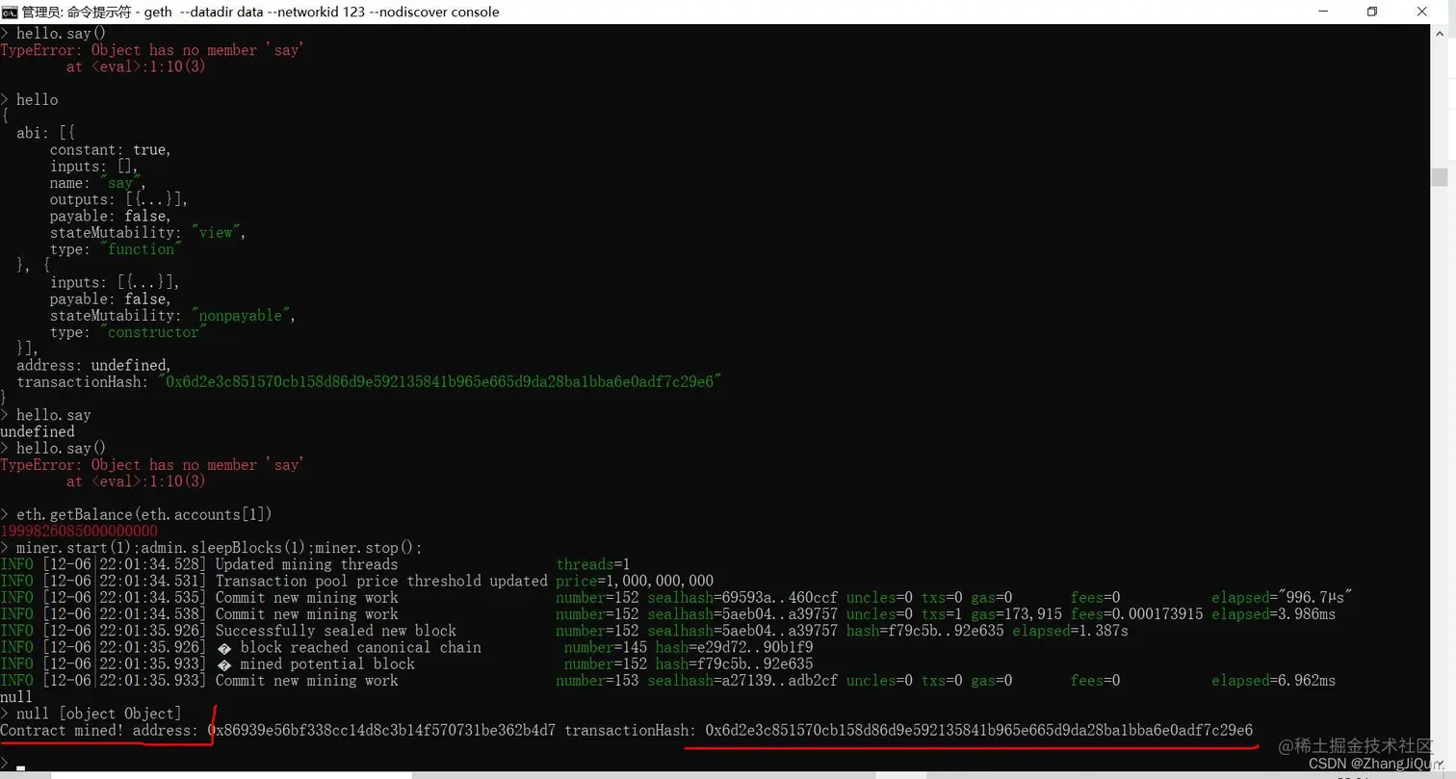Click the 'Successfully sealed new block' message
This screenshot has height=779, width=1456.
[x=336, y=631]
